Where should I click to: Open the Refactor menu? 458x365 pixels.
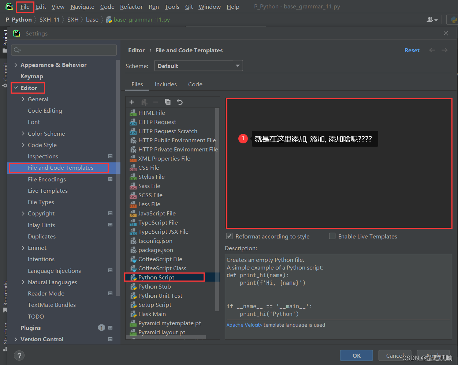[x=131, y=7]
